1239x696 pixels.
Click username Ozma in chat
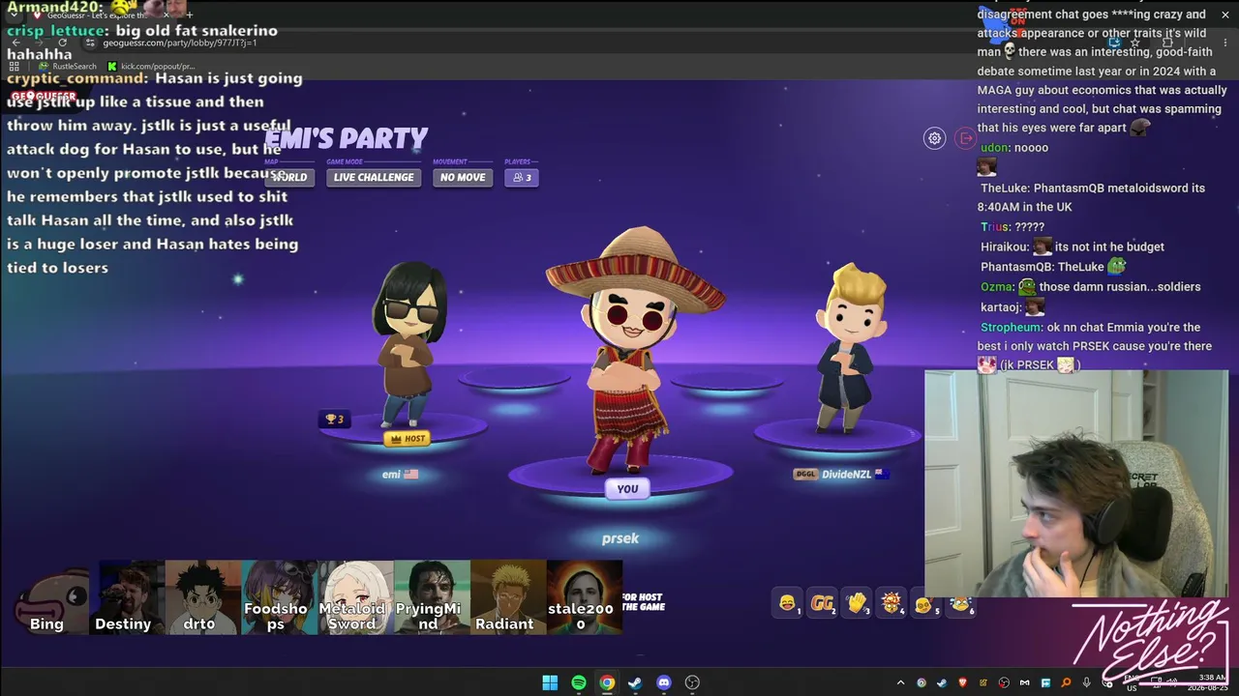coord(997,287)
